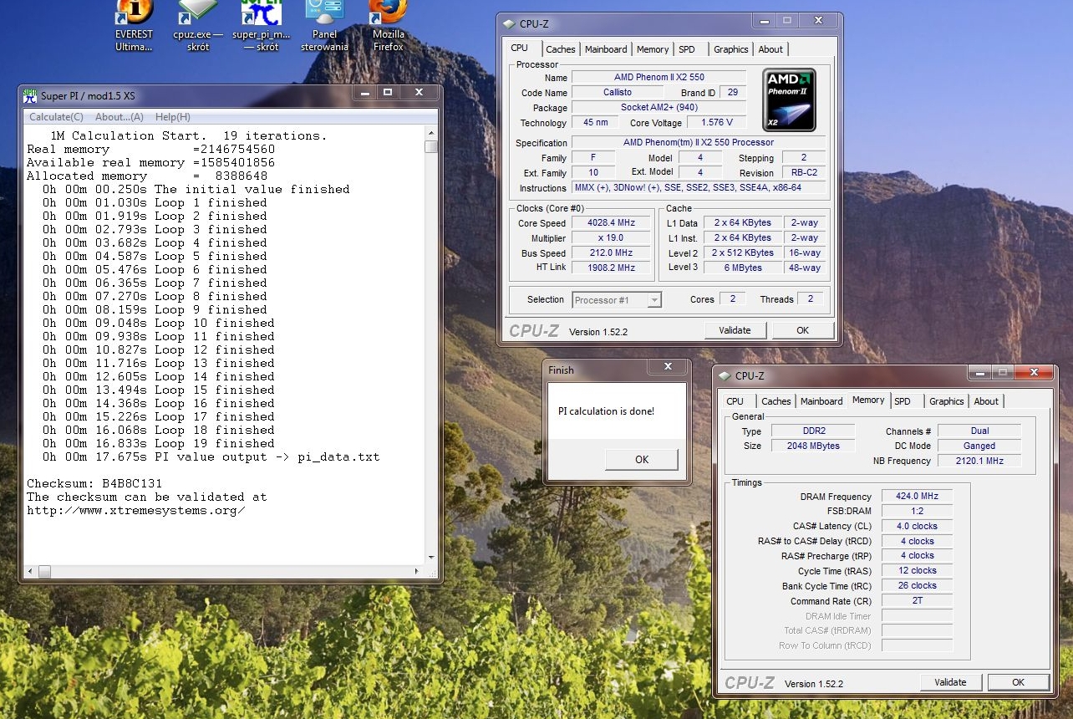Close the Finish dialog with its X button
This screenshot has height=719, width=1073.
pos(668,367)
